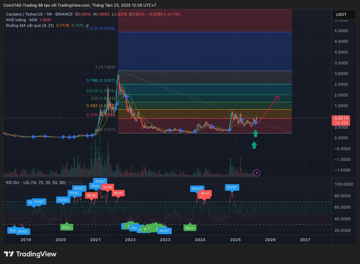
Task: Select the lower green up-arrow marker
Action: coord(254,145)
